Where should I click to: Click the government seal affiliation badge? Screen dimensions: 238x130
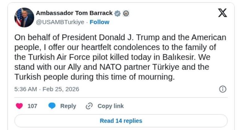pos(126,13)
